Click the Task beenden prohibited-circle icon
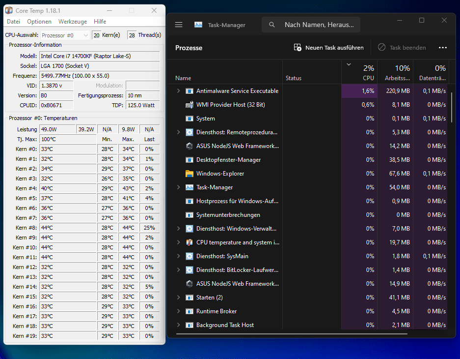Viewport: 460px width, 359px height. (x=381, y=47)
